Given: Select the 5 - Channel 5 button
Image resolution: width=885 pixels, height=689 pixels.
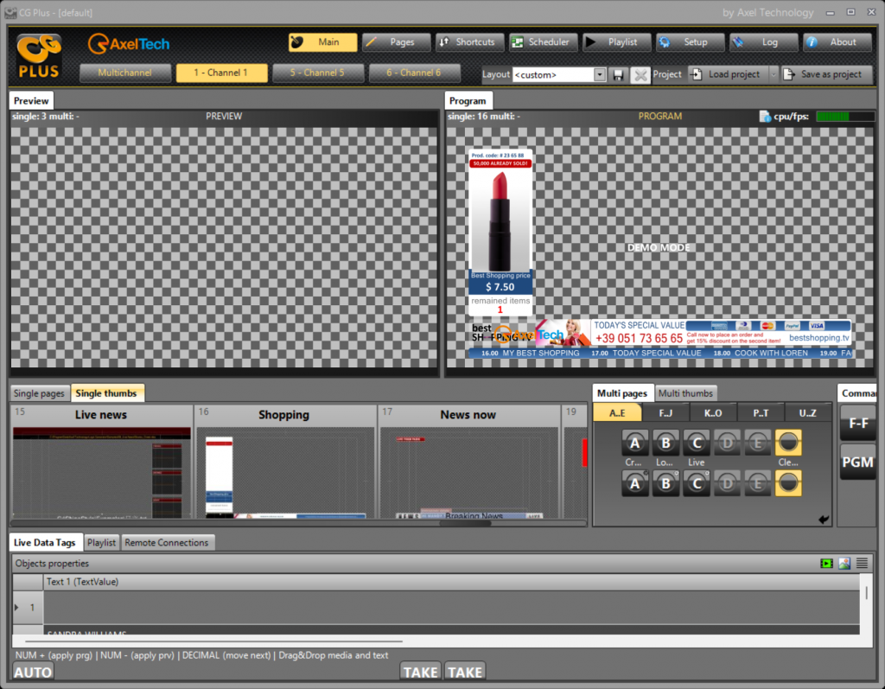Looking at the screenshot, I should (316, 73).
